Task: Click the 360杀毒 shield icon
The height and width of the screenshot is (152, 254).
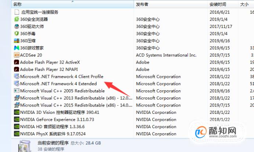Action: (17, 33)
